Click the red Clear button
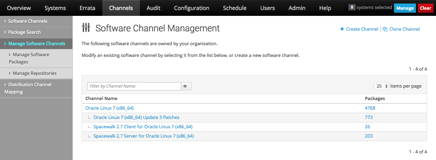Viewport: 436px width, 160px height. point(425,8)
